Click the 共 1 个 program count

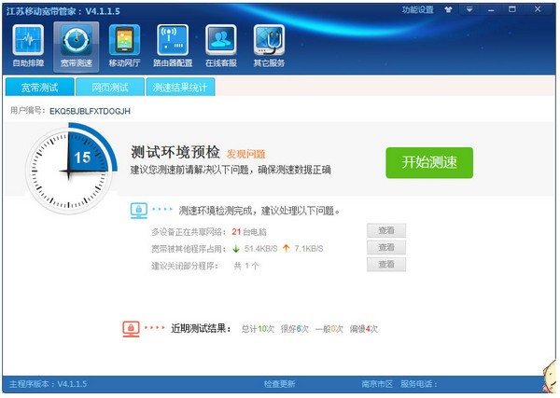[x=246, y=266]
